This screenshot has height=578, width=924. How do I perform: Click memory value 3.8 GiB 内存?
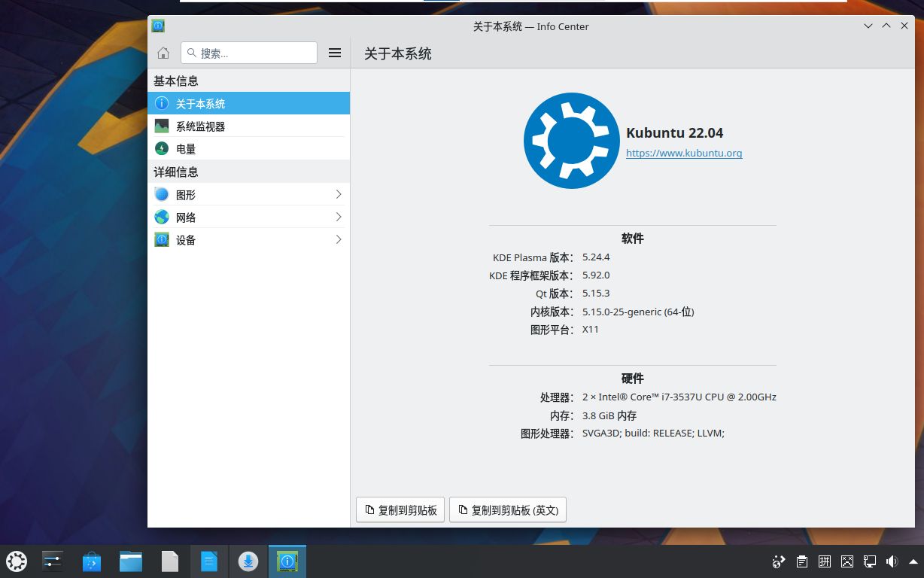(609, 415)
